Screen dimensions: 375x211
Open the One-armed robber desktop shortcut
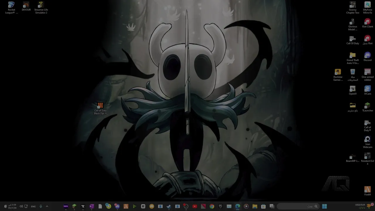(x=367, y=75)
